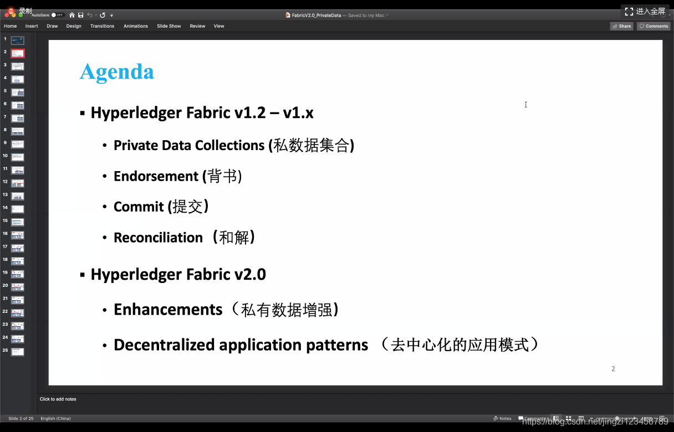Viewport: 674px width, 432px height.
Task: Select slide 18 thumbnail
Action: coord(18,261)
